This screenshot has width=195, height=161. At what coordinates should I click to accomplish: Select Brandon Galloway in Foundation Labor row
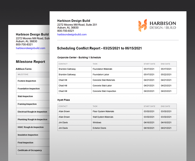point(67,75)
